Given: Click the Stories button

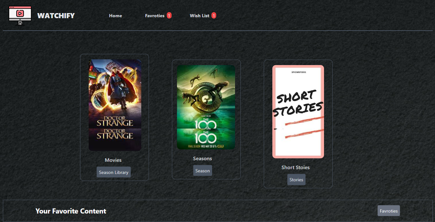Looking at the screenshot, I should 296,180.
